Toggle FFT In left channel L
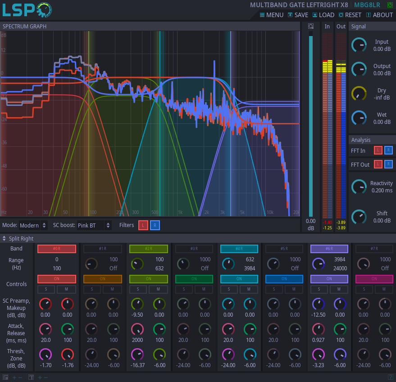396x382 pixels. point(378,150)
